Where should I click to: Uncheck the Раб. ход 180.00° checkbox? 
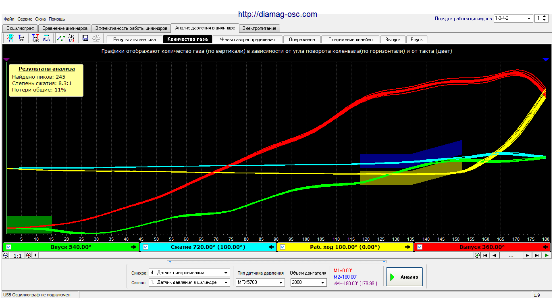(x=283, y=247)
